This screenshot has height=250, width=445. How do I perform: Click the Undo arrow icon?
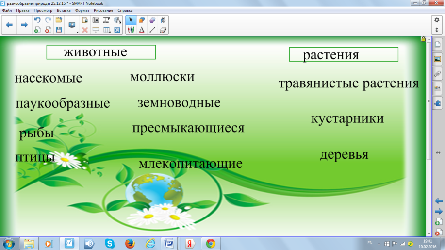(37, 20)
